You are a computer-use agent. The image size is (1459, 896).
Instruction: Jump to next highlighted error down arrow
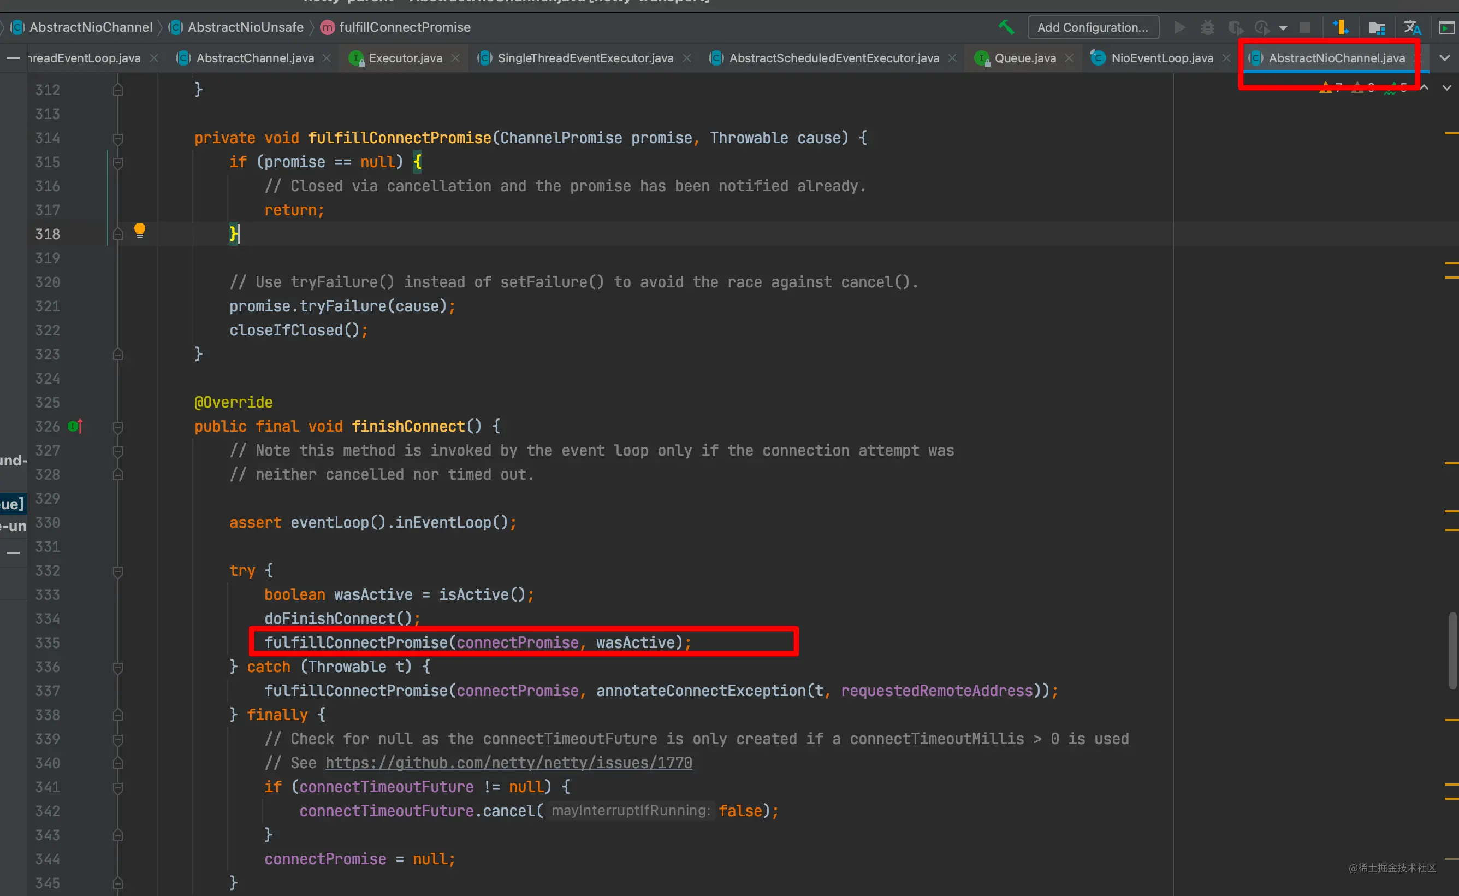(x=1446, y=88)
